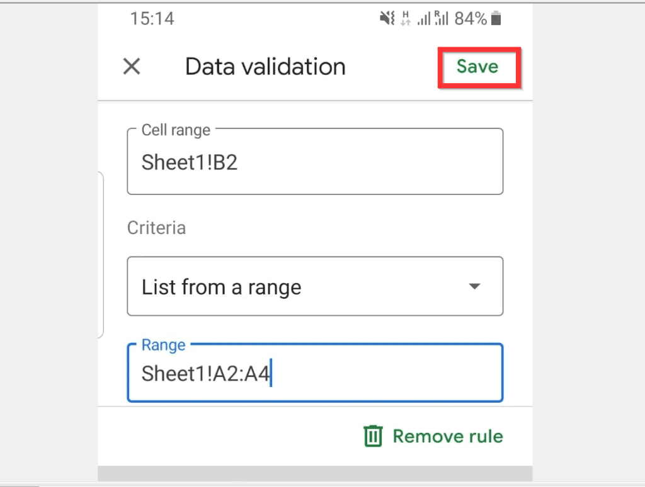Tap the green Save button

477,67
